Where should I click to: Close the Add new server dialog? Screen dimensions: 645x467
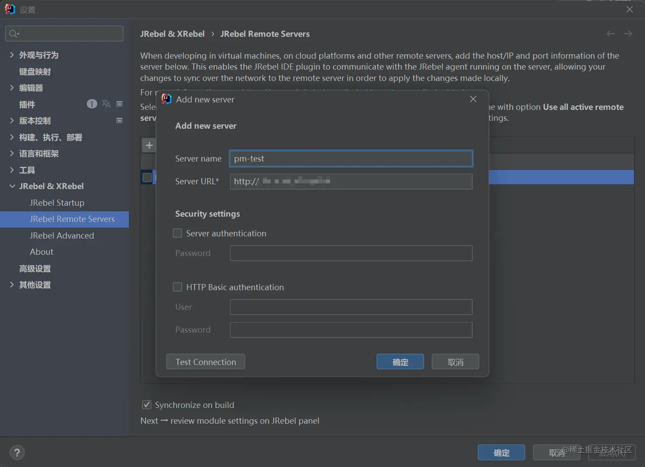pyautogui.click(x=473, y=99)
